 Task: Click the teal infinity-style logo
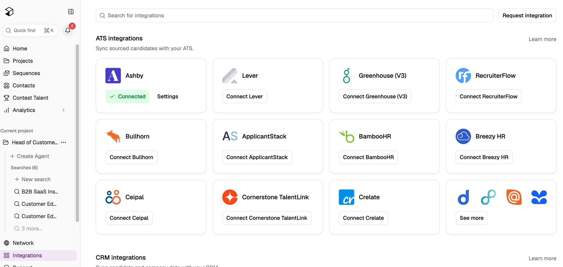point(489,197)
